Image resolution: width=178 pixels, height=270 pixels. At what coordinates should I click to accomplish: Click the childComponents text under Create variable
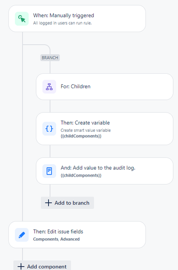pyautogui.click(x=81, y=136)
